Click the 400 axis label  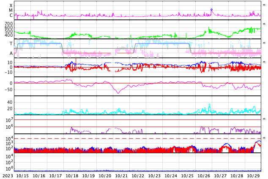pos(9,35)
